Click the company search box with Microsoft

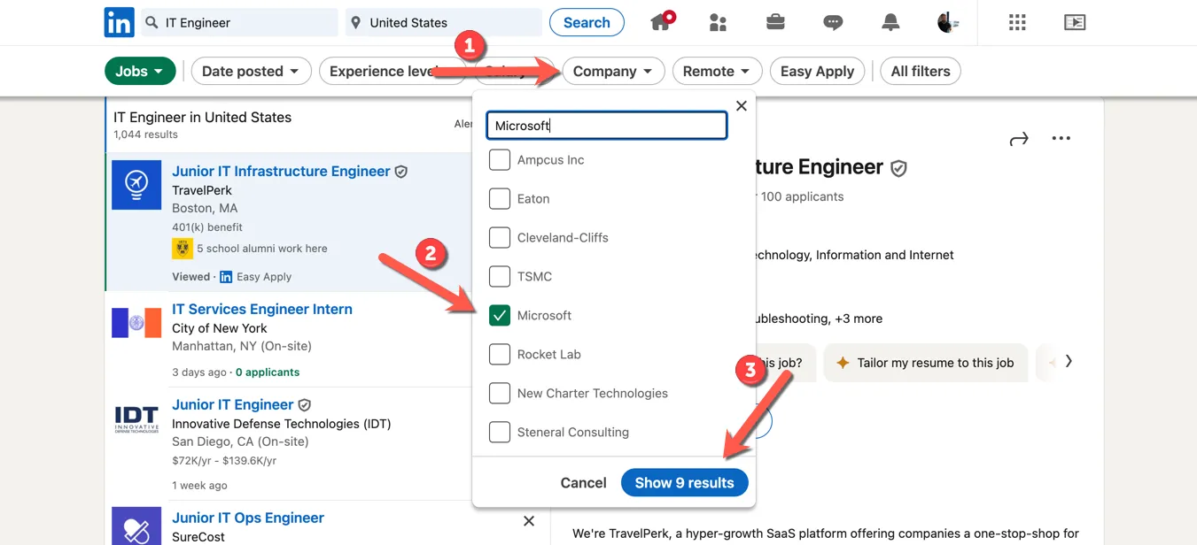point(607,126)
